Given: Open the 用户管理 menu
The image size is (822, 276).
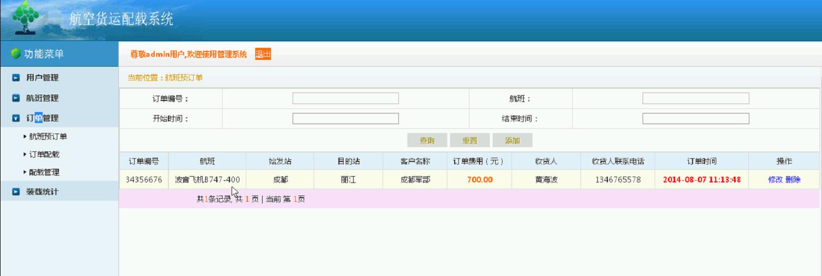Looking at the screenshot, I should [x=43, y=78].
